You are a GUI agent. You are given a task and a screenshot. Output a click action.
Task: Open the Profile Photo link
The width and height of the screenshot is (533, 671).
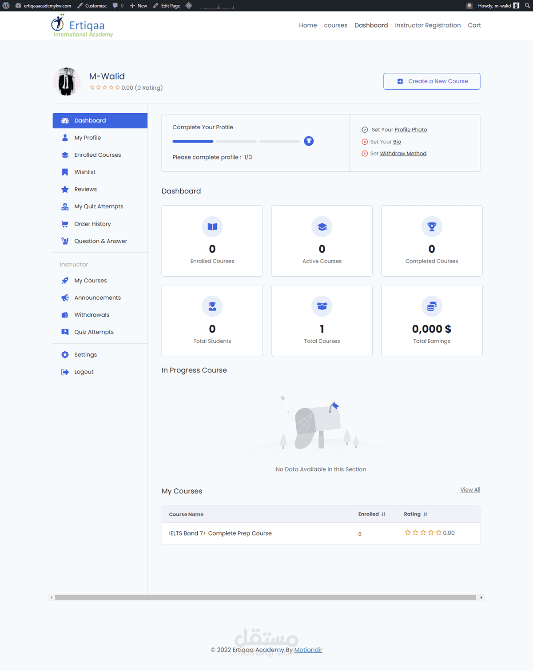pyautogui.click(x=411, y=130)
